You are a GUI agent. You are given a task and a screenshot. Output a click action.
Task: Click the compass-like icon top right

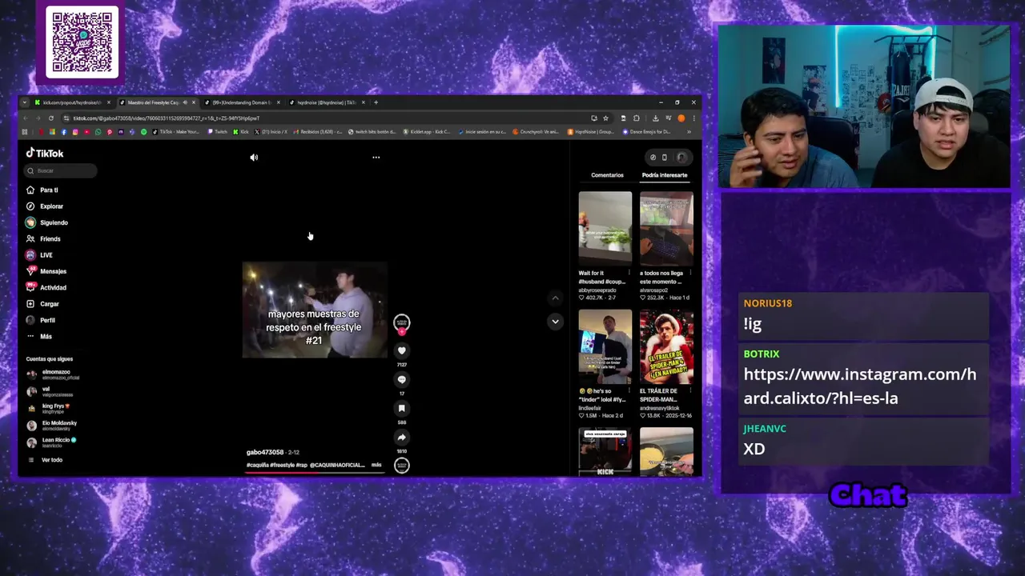tap(653, 158)
